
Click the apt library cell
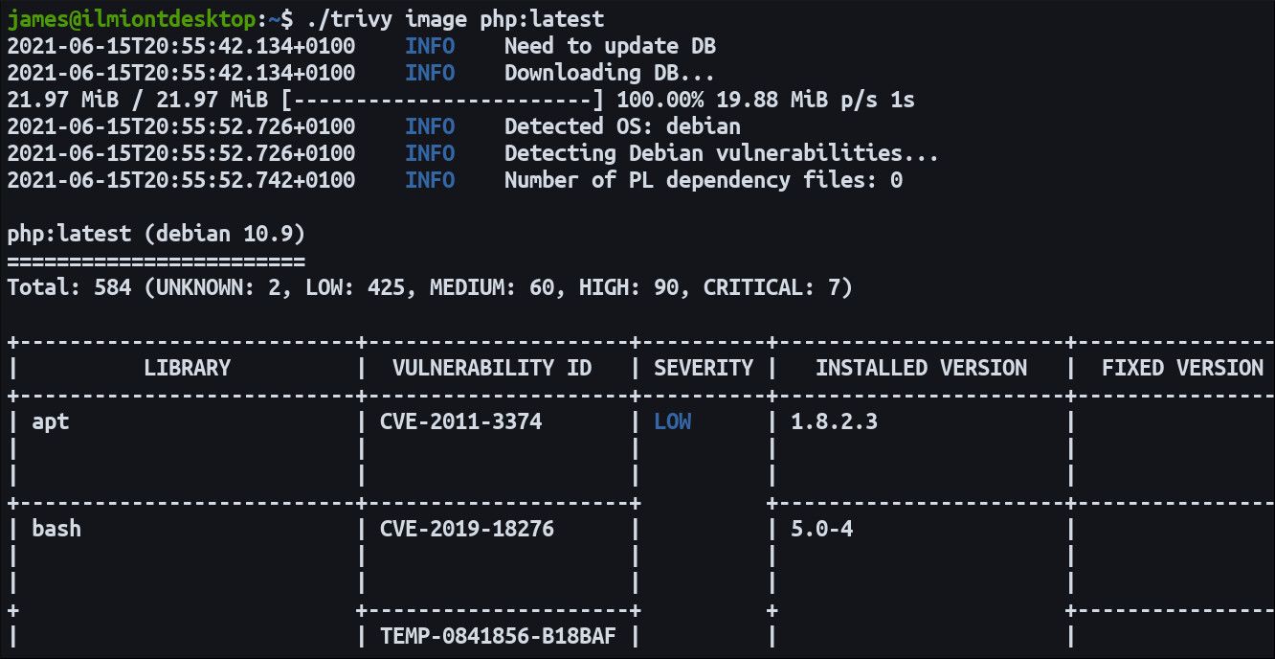(51, 421)
